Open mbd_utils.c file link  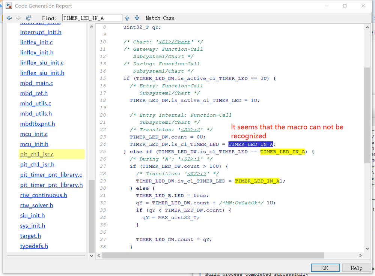coord(36,103)
